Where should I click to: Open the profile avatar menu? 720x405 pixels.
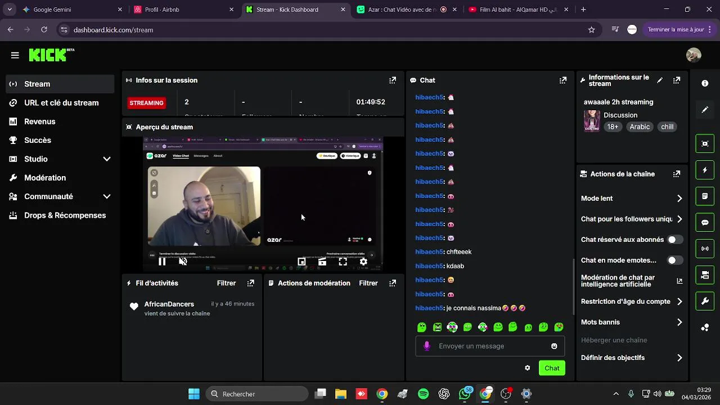point(694,55)
